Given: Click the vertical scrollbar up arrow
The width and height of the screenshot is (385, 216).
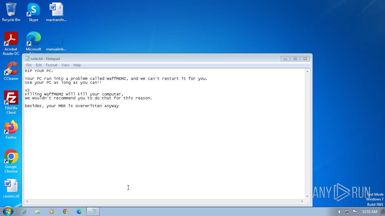Looking at the screenshot, I should [x=307, y=71].
